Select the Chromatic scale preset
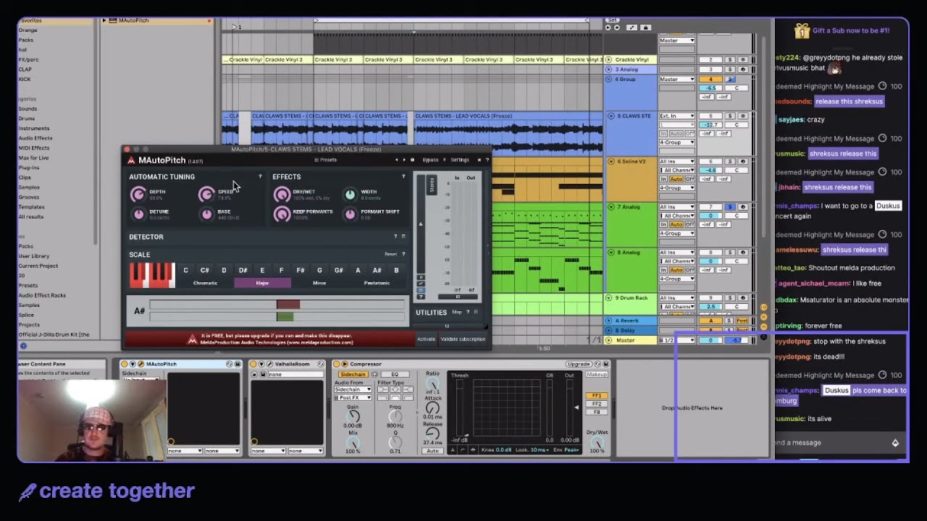This screenshot has width=927, height=521. 205,283
